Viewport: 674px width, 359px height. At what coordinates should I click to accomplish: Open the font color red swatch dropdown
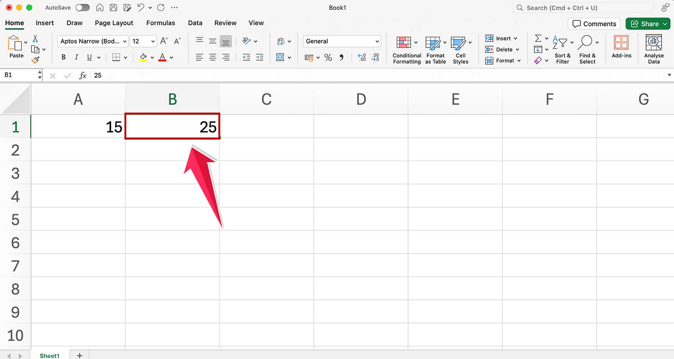171,57
